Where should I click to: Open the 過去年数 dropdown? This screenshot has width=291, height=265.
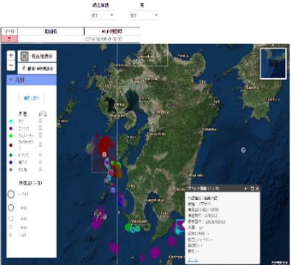point(102,15)
